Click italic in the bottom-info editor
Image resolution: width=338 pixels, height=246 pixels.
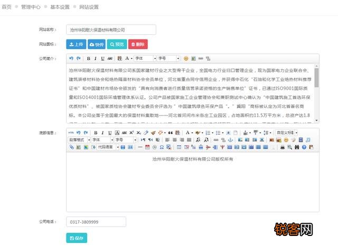pyautogui.click(x=102, y=133)
